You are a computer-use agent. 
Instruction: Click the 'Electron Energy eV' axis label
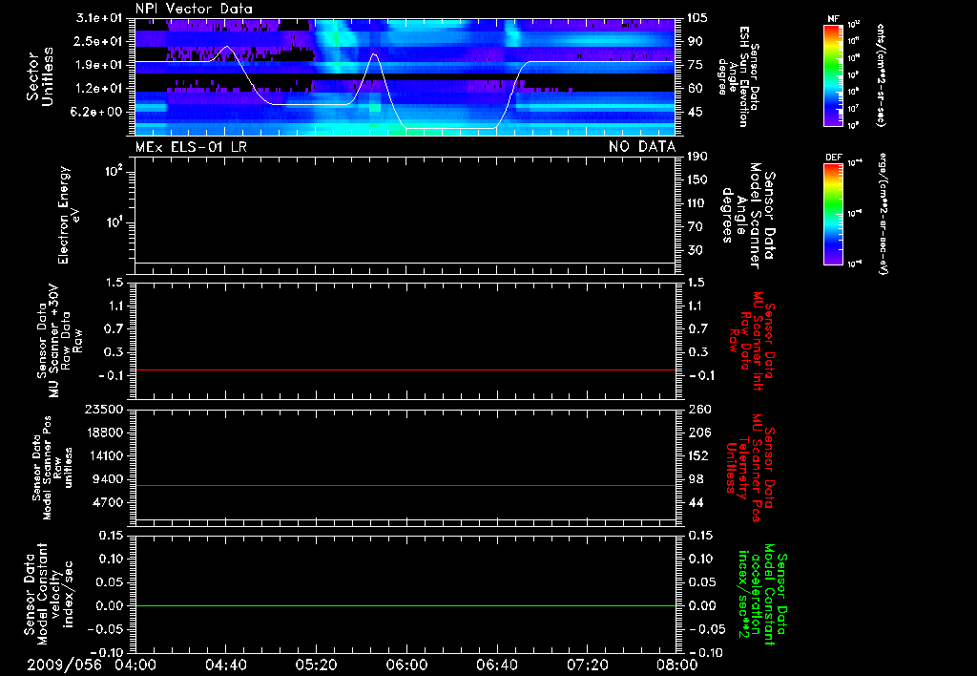tap(69, 215)
